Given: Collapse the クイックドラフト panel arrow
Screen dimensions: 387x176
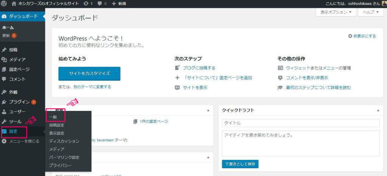Looking at the screenshot, I should (378, 111).
